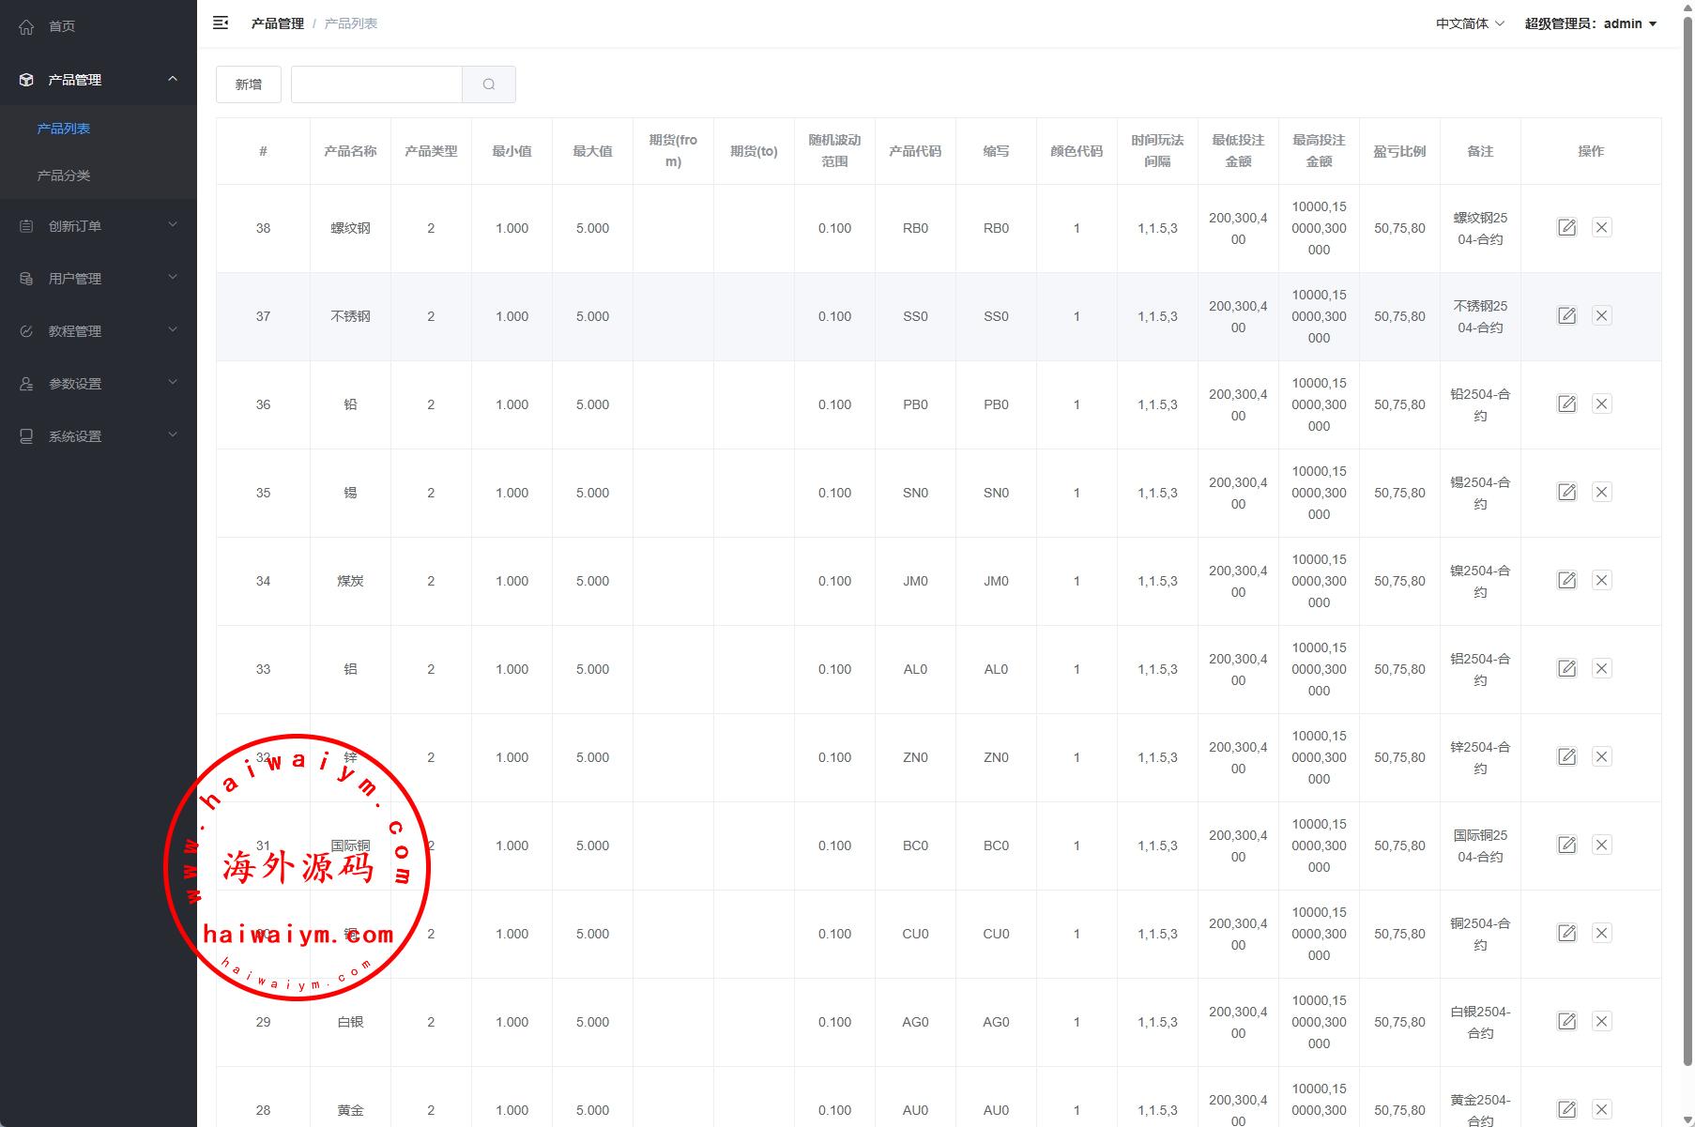
Task: Edit the 煤炭 product row
Action: (1566, 581)
